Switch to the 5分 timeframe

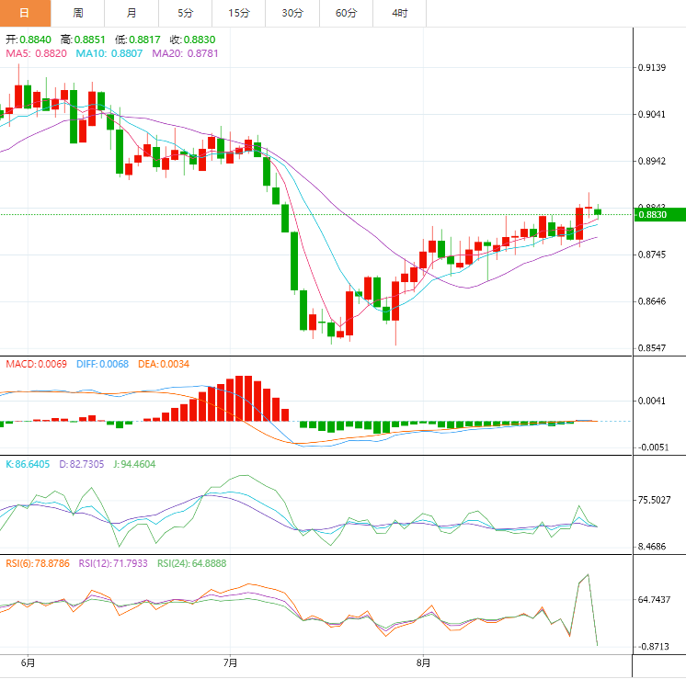coord(185,13)
